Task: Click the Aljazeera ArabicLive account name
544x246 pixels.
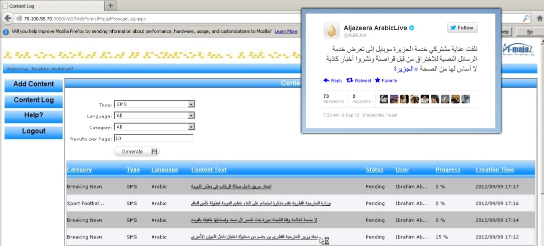Action: pyautogui.click(x=375, y=27)
